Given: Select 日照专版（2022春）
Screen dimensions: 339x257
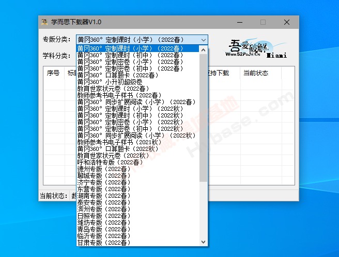Looking at the screenshot, I should click(x=137, y=216).
